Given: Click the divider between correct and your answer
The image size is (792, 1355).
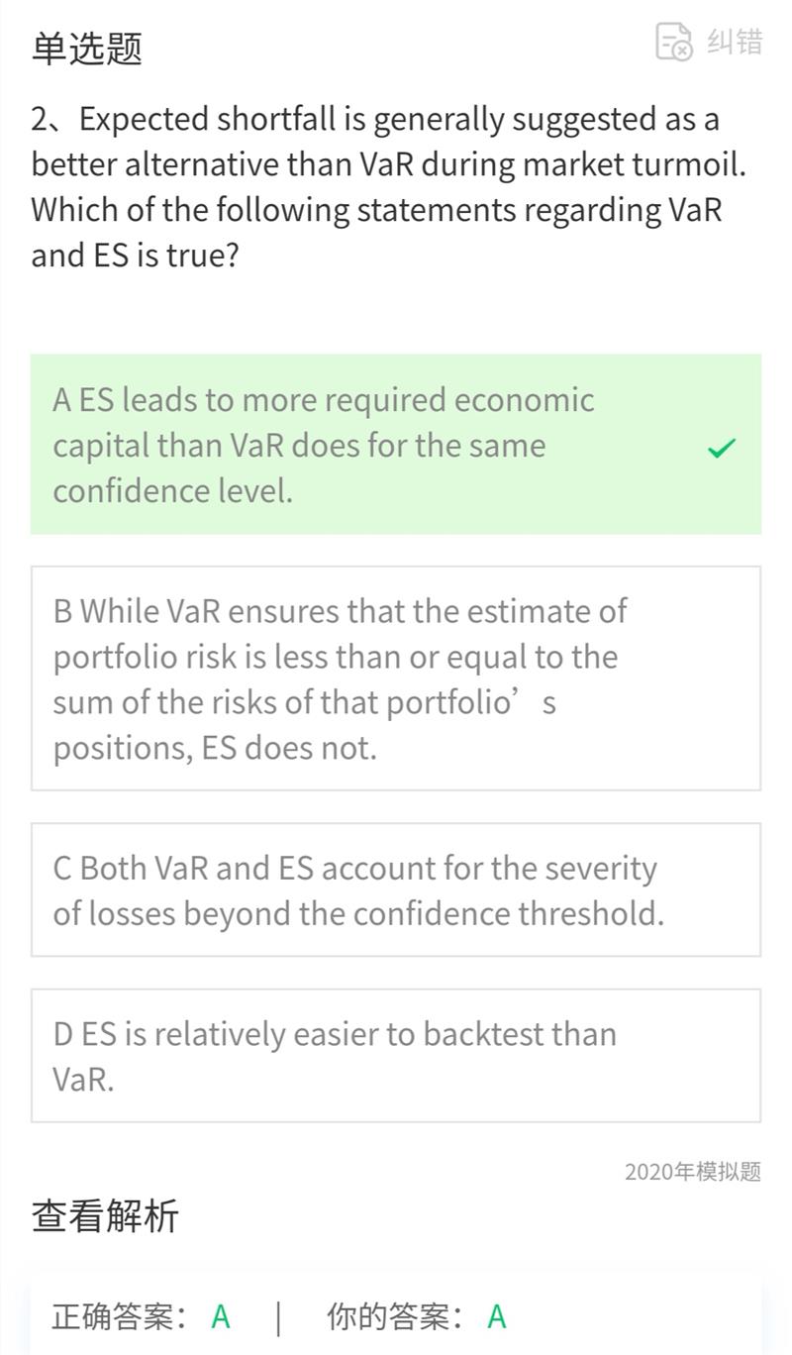Looking at the screenshot, I should (x=278, y=1317).
